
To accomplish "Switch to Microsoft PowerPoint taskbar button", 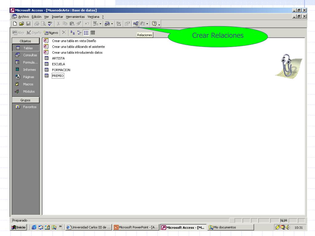I will click(136, 227).
